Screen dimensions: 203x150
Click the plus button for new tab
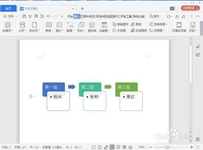click(82, 8)
